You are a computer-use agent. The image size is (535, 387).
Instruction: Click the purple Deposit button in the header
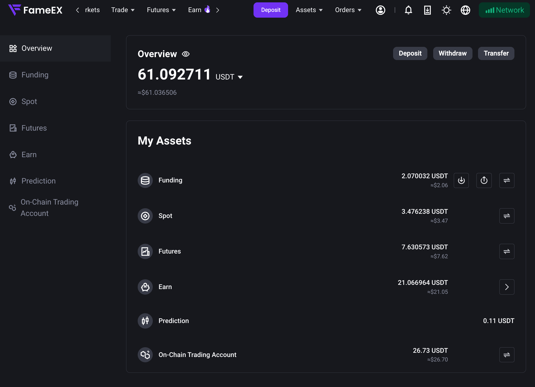pyautogui.click(x=271, y=10)
